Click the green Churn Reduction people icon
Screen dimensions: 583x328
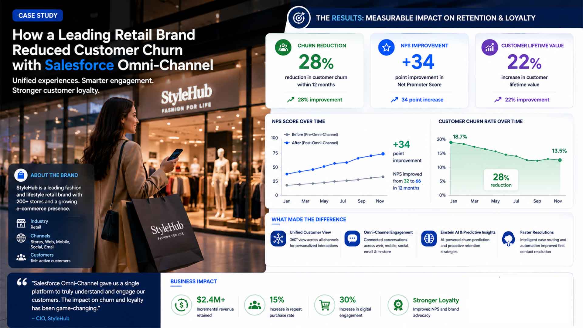(283, 47)
